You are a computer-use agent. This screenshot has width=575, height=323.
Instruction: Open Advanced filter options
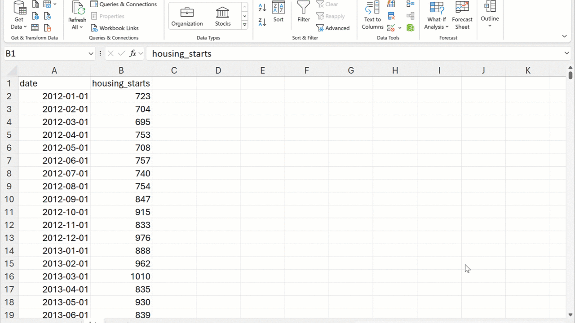[333, 28]
